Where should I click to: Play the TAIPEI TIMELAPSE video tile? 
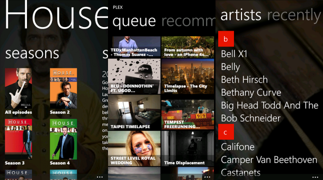pos(134,113)
